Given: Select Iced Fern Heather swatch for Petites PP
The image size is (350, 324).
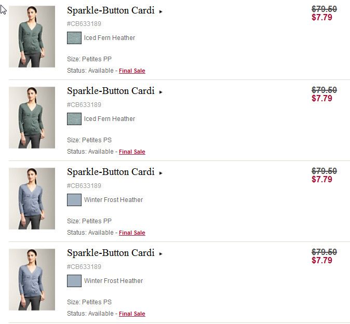Looking at the screenshot, I should tap(74, 38).
